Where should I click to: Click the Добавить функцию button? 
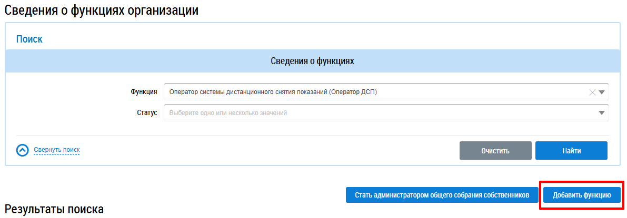tap(581, 195)
